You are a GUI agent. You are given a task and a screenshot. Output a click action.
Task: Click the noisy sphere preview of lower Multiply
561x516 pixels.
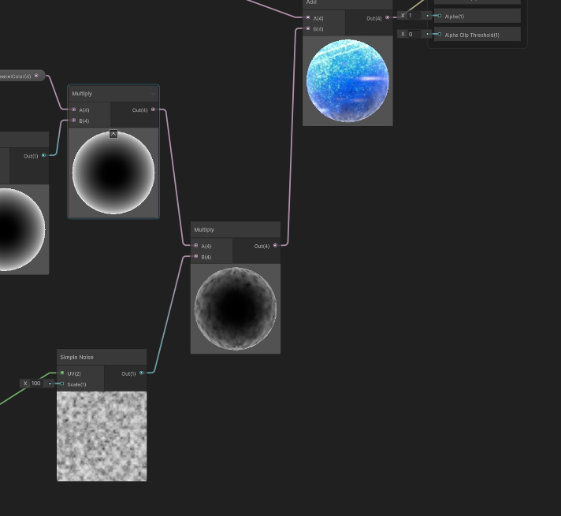coord(236,309)
